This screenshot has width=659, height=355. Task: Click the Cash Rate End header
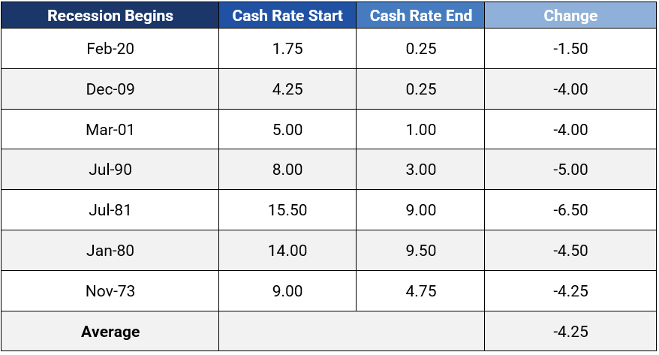tap(420, 16)
